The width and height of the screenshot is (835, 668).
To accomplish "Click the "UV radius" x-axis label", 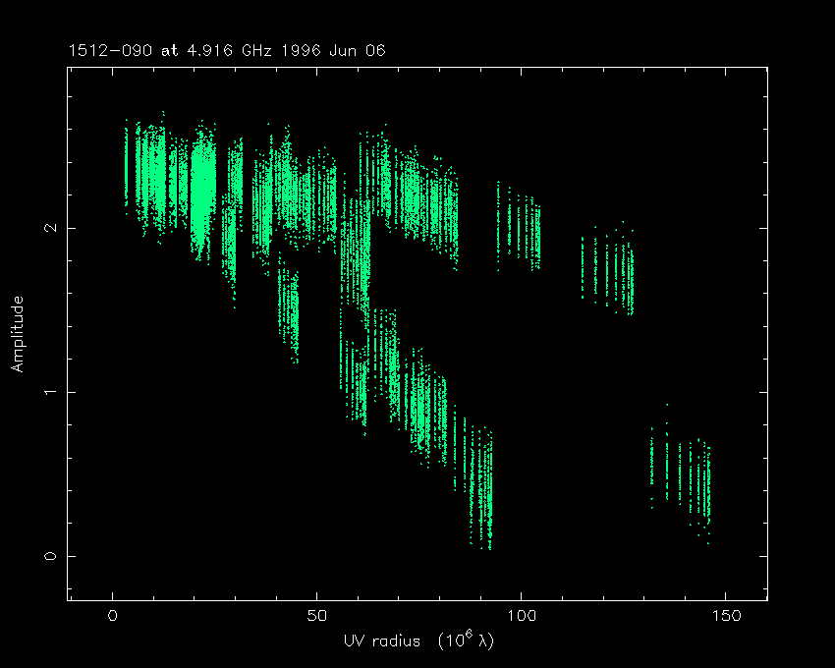I will click(x=378, y=640).
